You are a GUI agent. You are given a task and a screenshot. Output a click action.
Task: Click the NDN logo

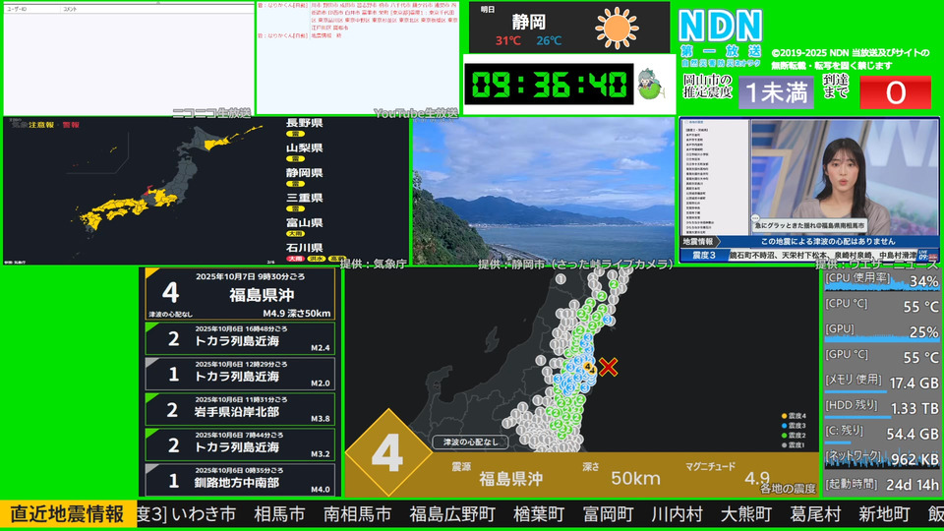720,26
